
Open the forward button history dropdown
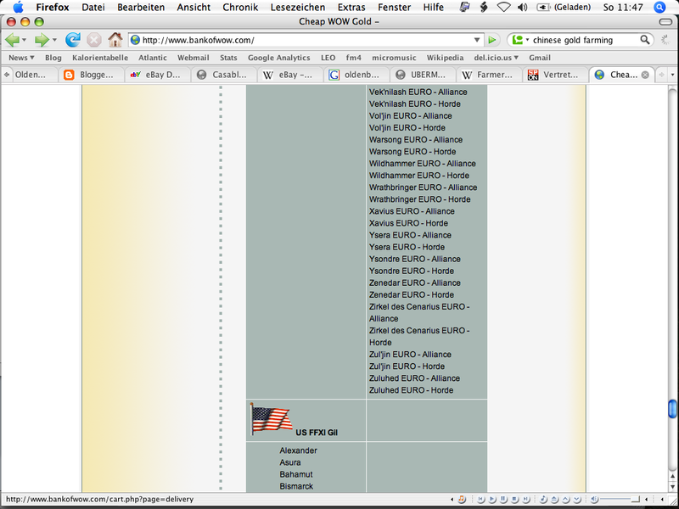coord(54,40)
